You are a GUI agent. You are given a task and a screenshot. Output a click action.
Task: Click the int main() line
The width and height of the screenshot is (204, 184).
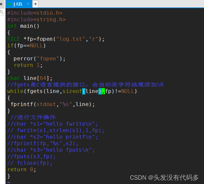point(23,26)
